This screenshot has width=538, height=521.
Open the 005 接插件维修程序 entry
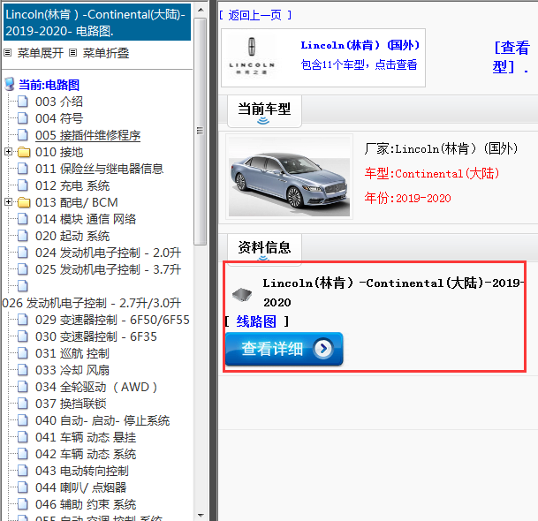pyautogui.click(x=87, y=135)
